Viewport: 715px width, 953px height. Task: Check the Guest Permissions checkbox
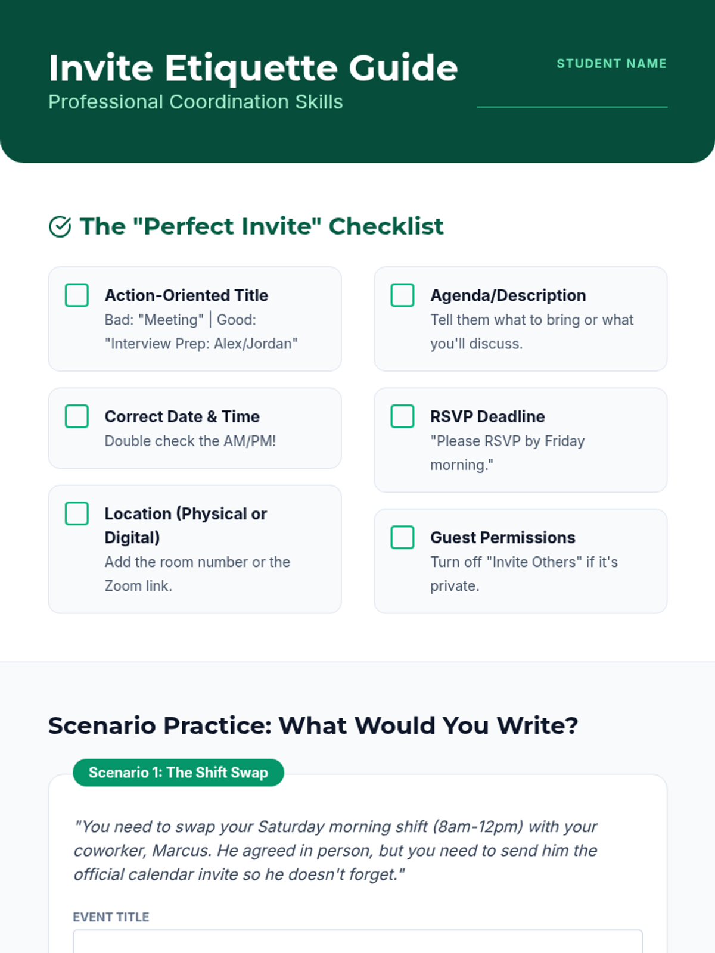(x=402, y=537)
